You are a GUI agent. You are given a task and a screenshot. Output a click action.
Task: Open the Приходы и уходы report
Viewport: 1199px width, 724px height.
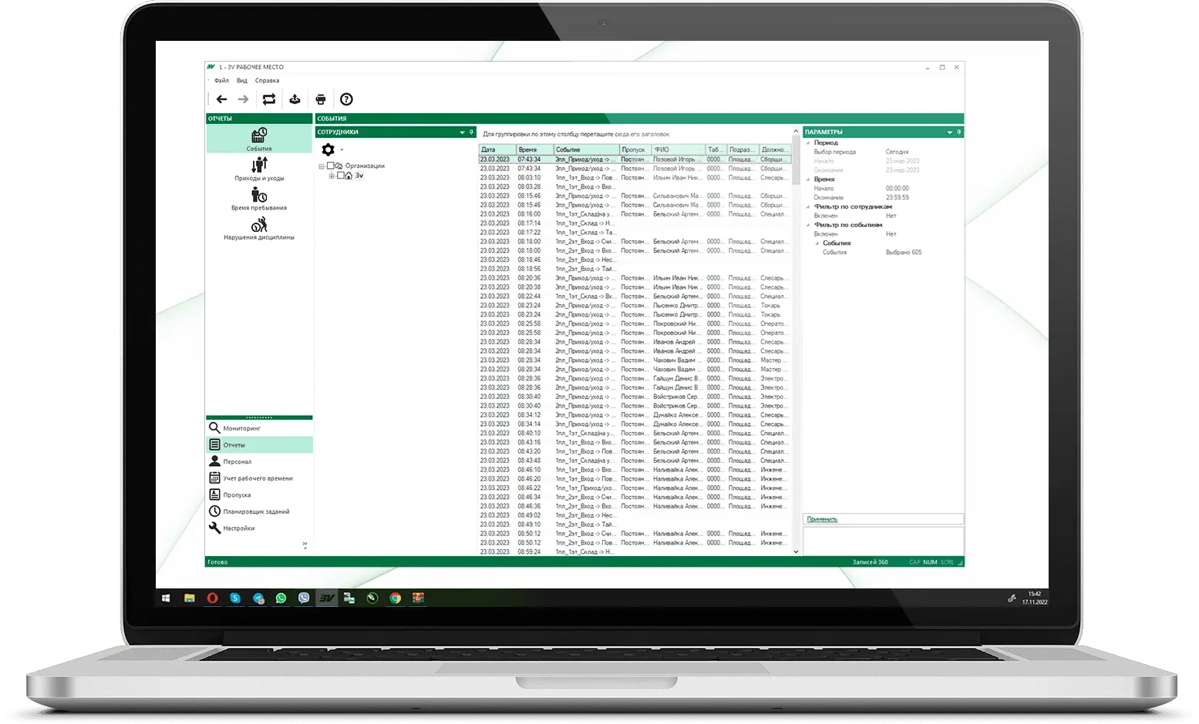[259, 169]
